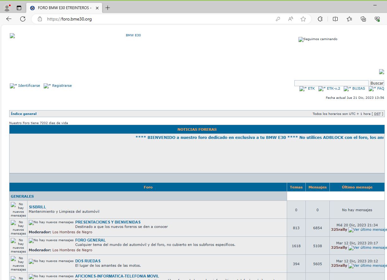Viewport: 387px width, 280px height.
Task: Open the ETK link
Action: tap(311, 88)
